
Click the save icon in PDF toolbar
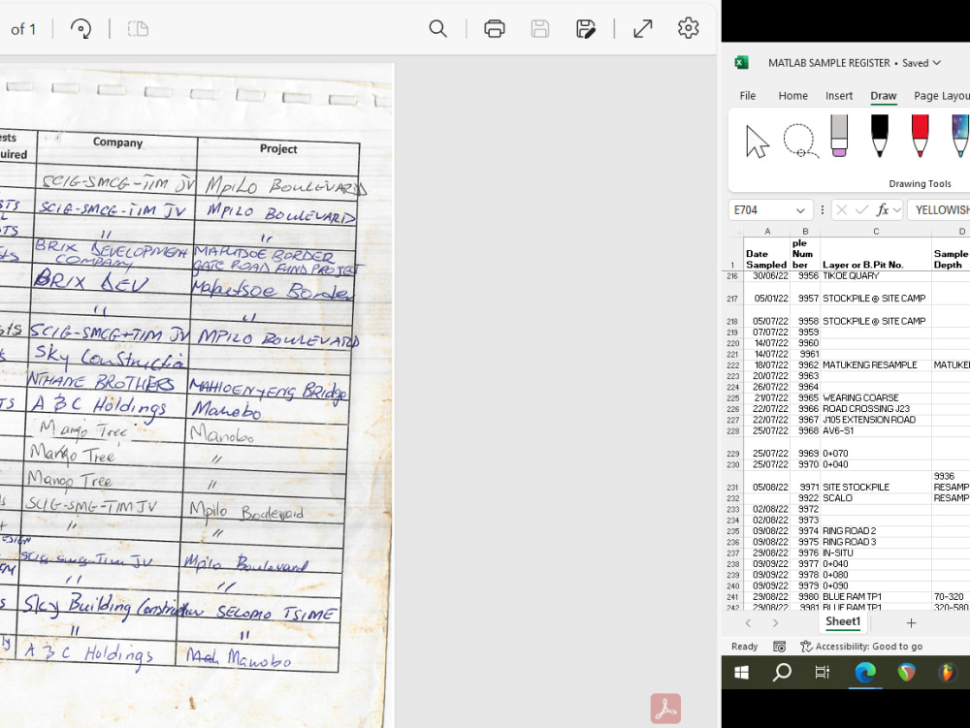pyautogui.click(x=540, y=28)
